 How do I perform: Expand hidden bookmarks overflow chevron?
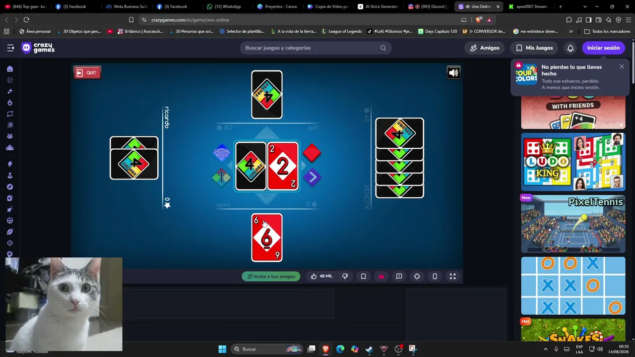(x=571, y=31)
